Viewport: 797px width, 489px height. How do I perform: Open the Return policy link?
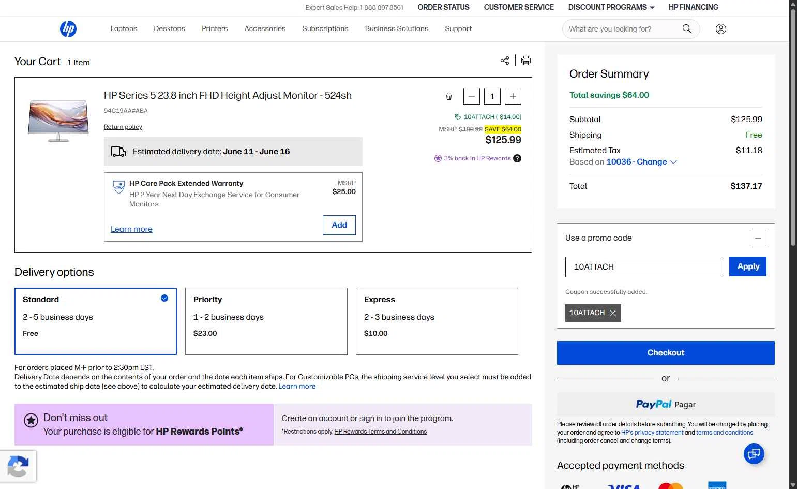coord(123,127)
